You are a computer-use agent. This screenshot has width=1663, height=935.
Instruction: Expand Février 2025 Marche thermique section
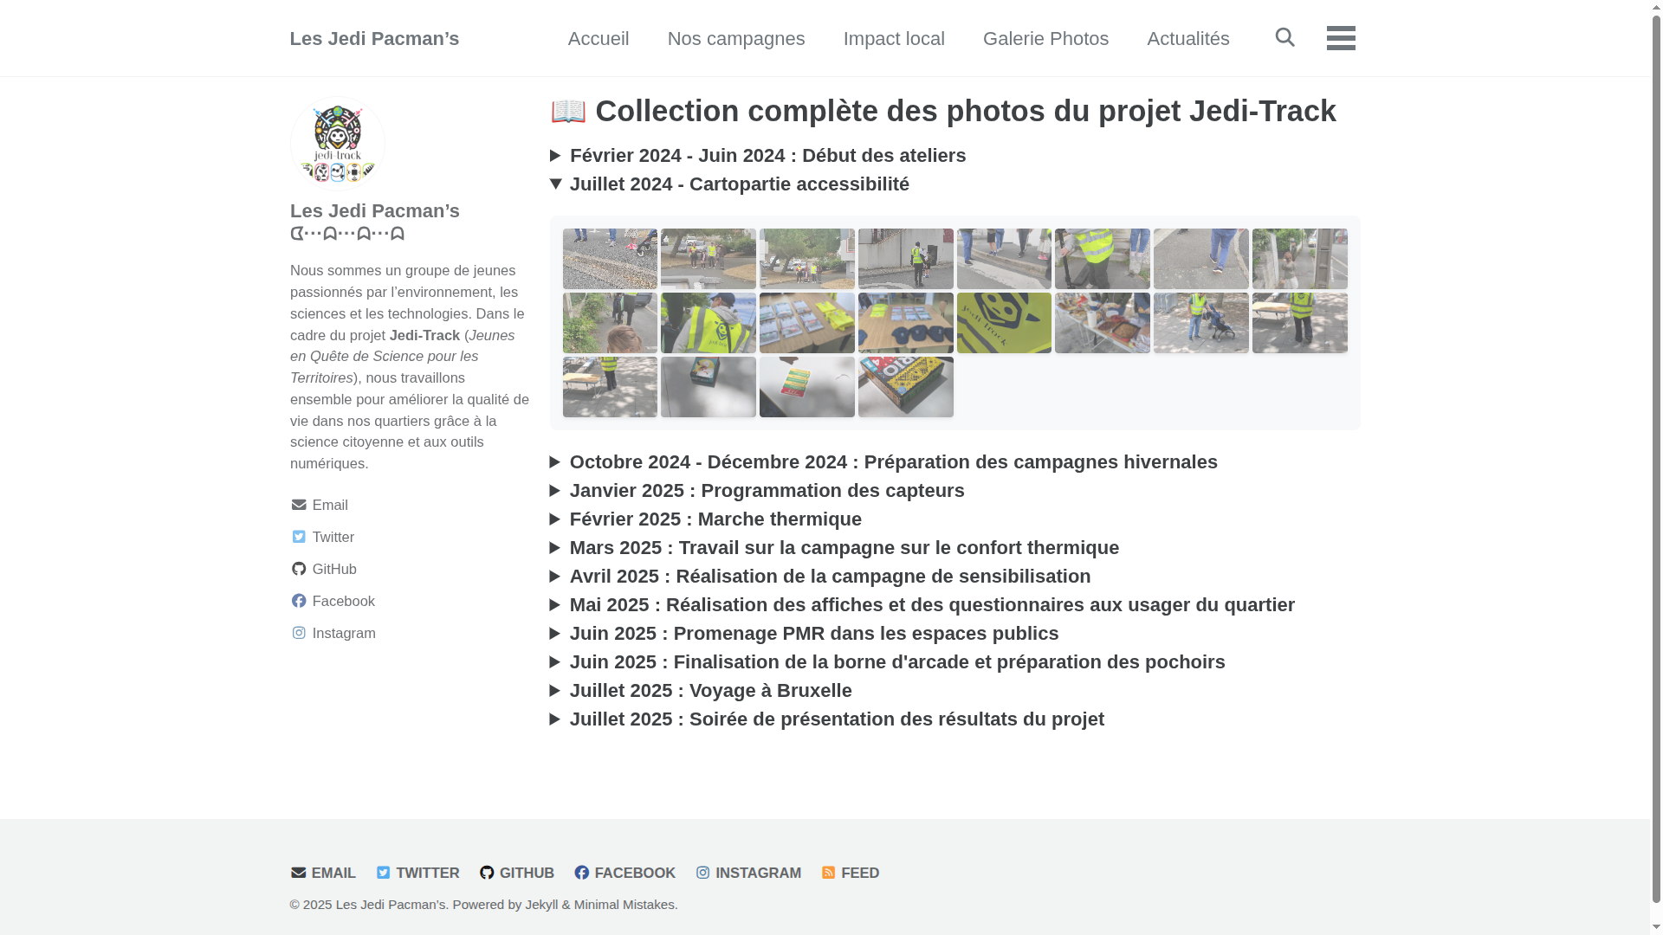click(x=715, y=519)
